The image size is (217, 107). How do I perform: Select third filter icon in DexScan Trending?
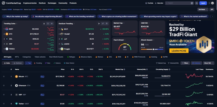(107, 24)
